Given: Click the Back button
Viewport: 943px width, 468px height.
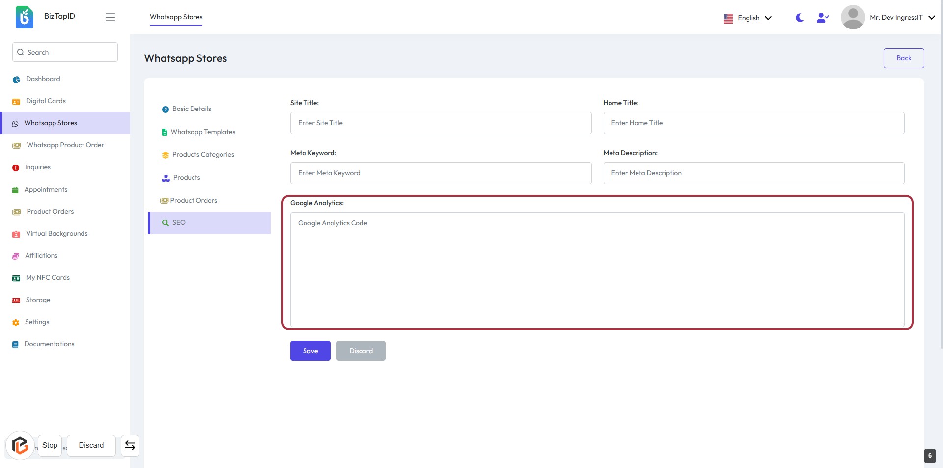Looking at the screenshot, I should 903,58.
